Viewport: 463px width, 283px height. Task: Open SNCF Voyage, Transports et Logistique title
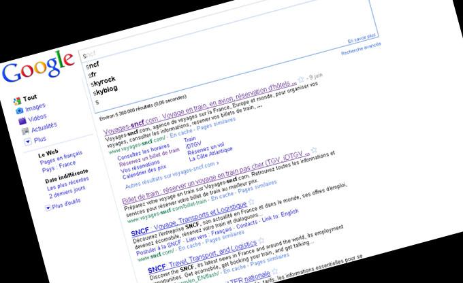click(x=189, y=220)
